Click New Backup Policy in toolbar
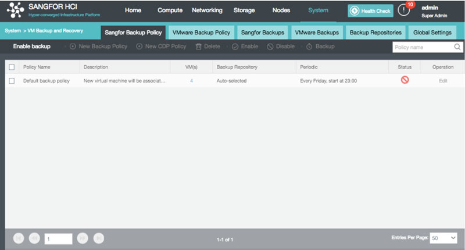This screenshot has height=250, width=465. (98, 47)
